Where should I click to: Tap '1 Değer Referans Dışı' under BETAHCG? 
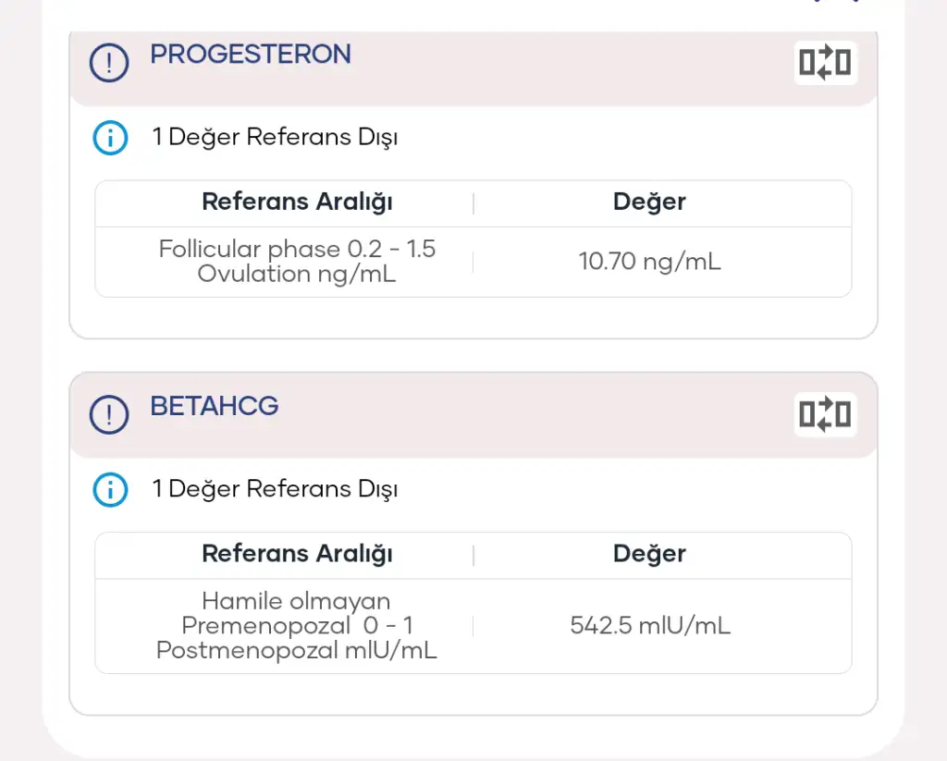pyautogui.click(x=275, y=490)
